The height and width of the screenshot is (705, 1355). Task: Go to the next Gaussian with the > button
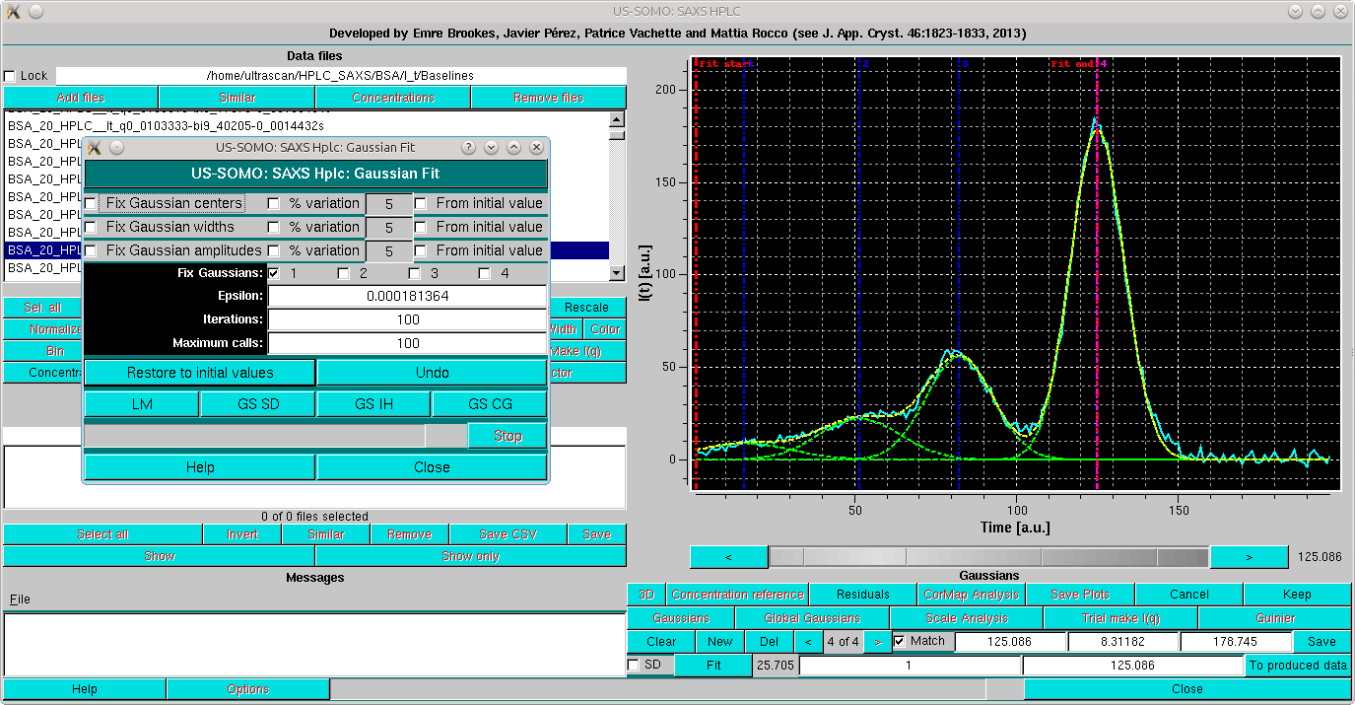tap(878, 641)
